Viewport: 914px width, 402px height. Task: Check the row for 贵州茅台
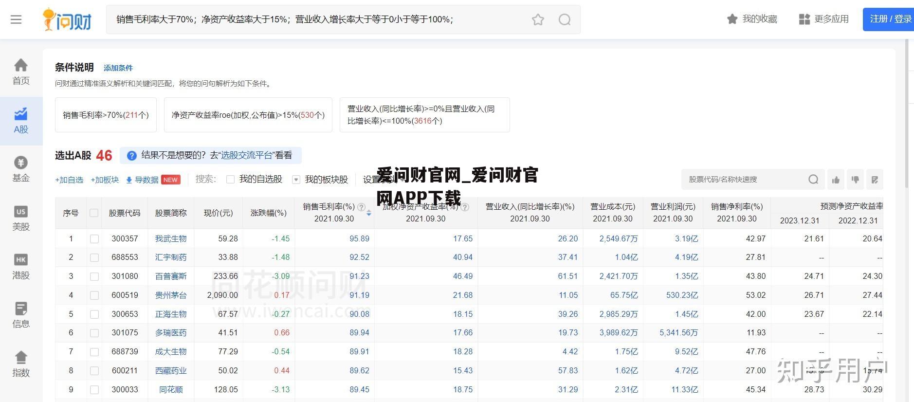94,295
